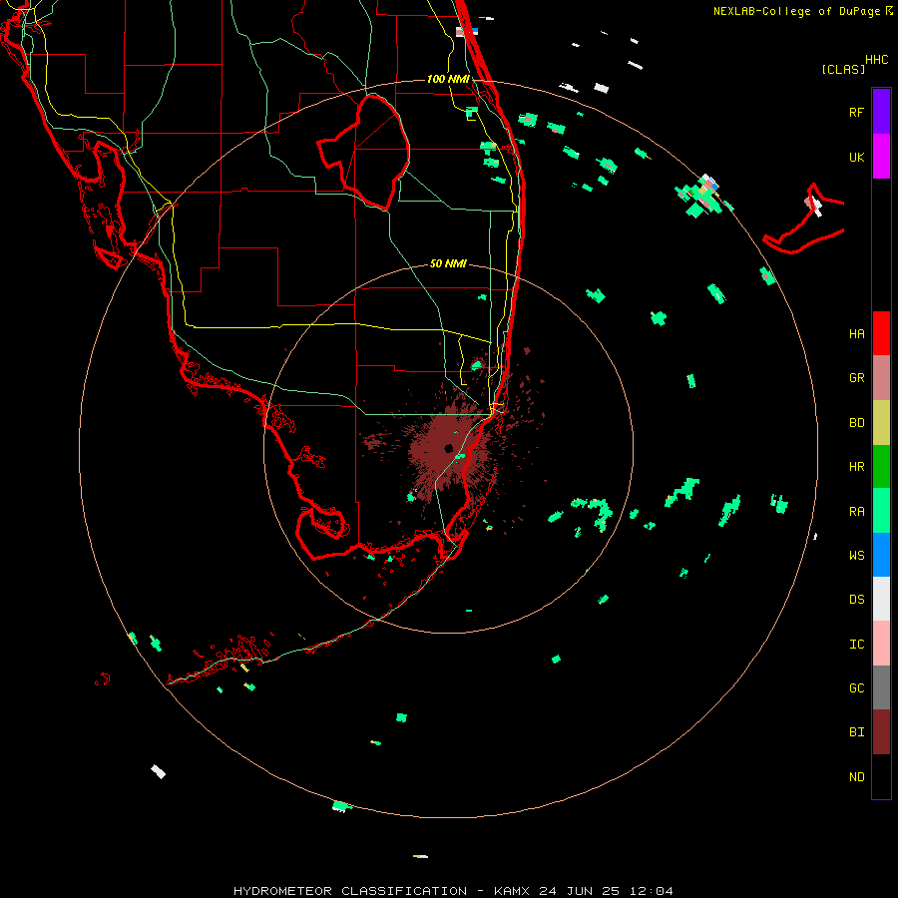Viewport: 898px width, 898px height.
Task: Click the dark red BI legend swatch
Action: click(x=881, y=732)
